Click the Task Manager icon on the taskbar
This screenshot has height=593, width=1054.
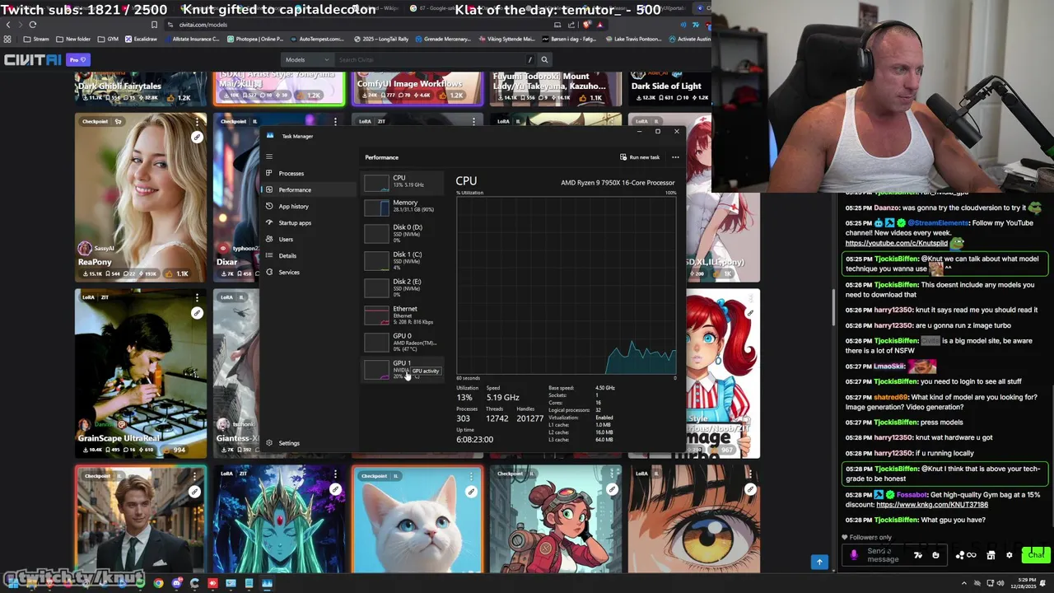pos(268,583)
